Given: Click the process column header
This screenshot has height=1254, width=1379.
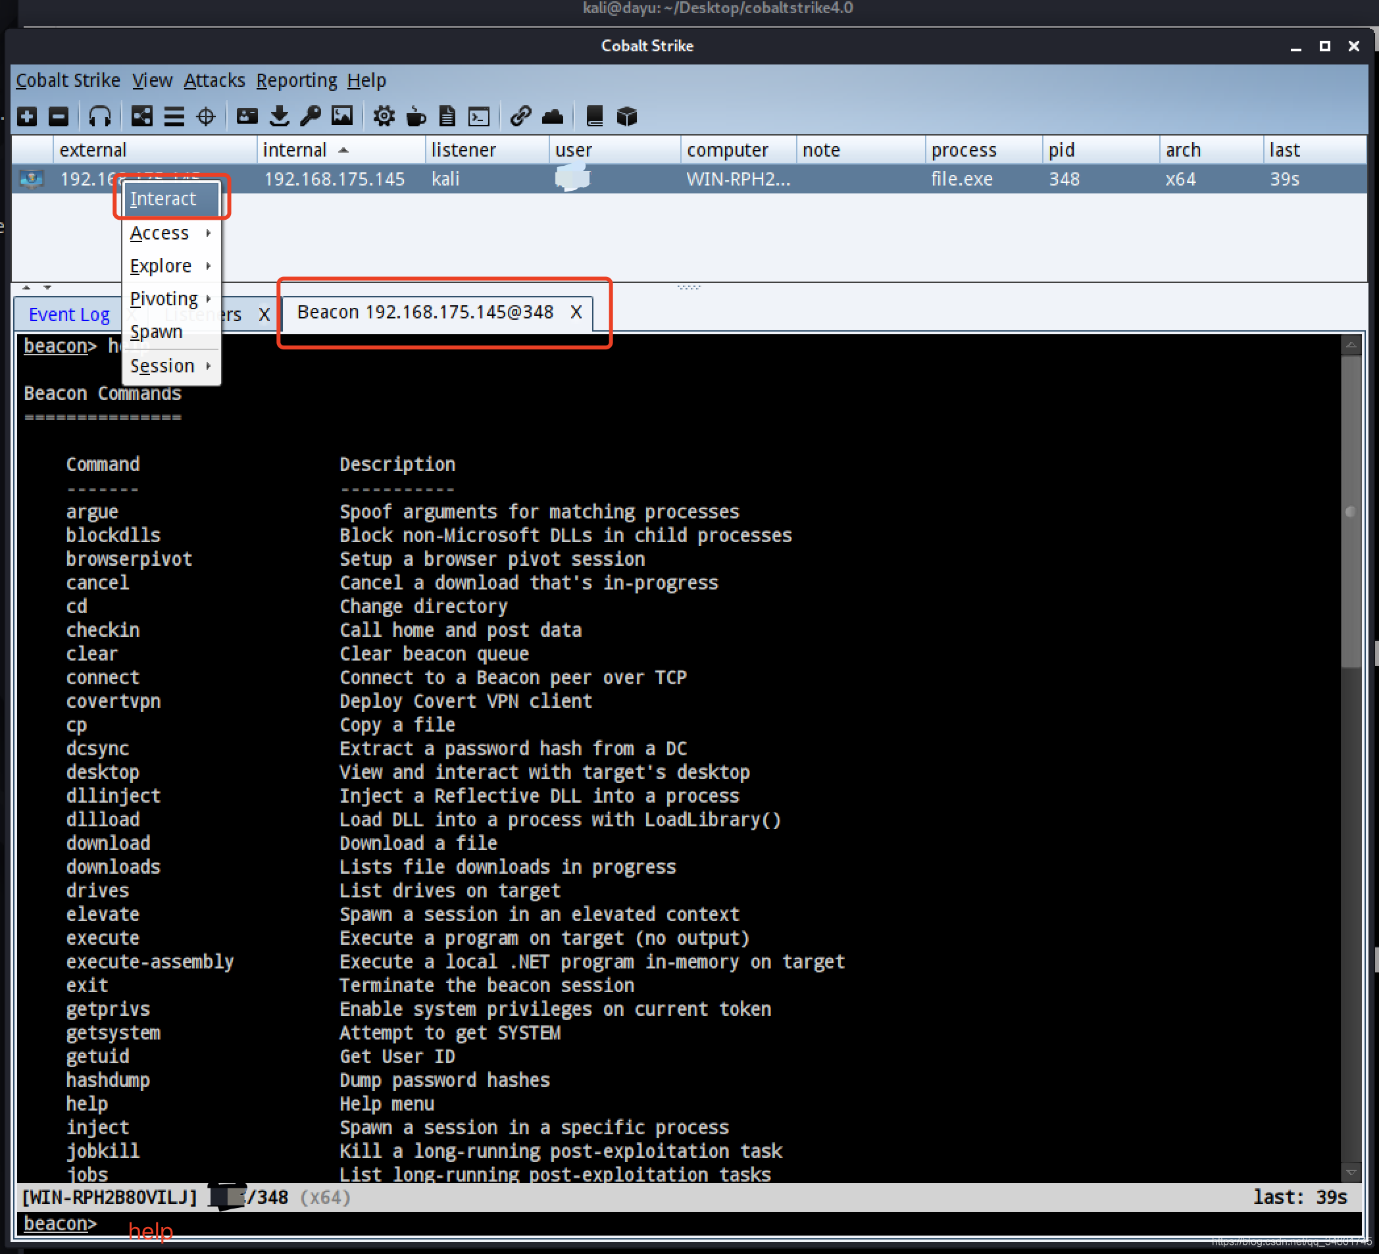Looking at the screenshot, I should 984,150.
